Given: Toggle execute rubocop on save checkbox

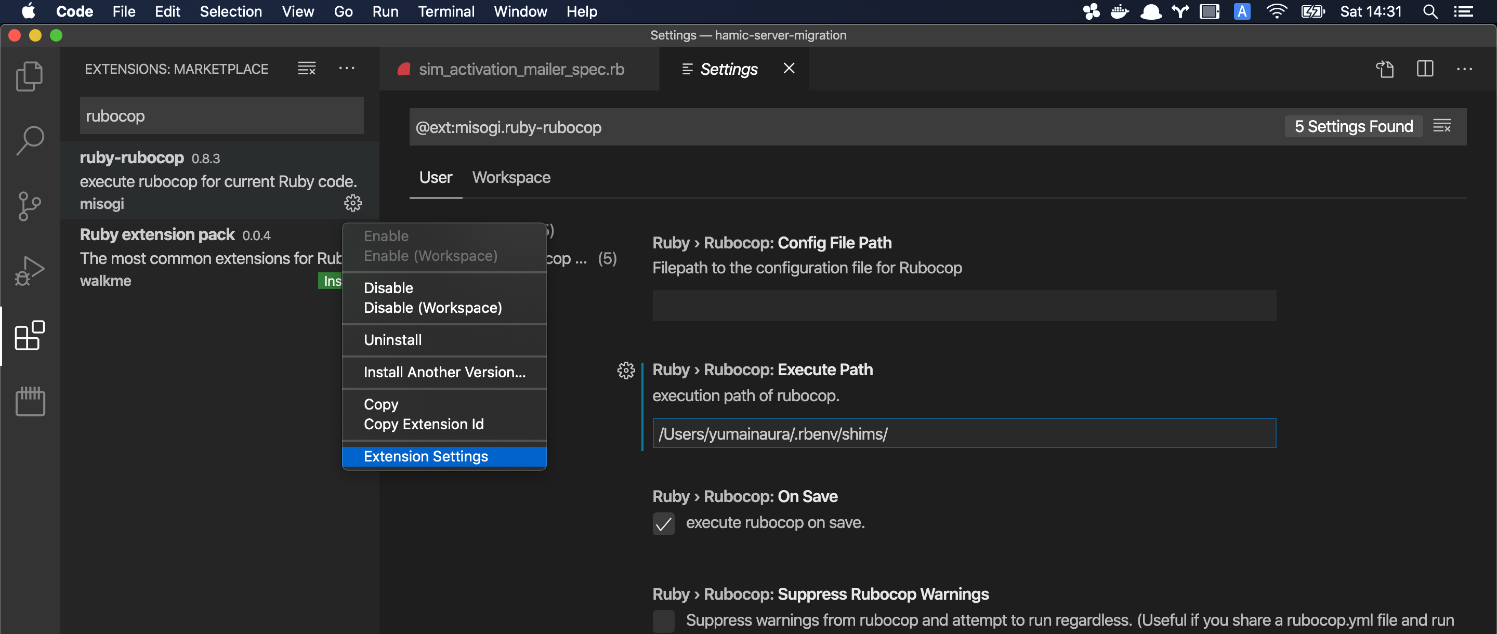Looking at the screenshot, I should (663, 524).
